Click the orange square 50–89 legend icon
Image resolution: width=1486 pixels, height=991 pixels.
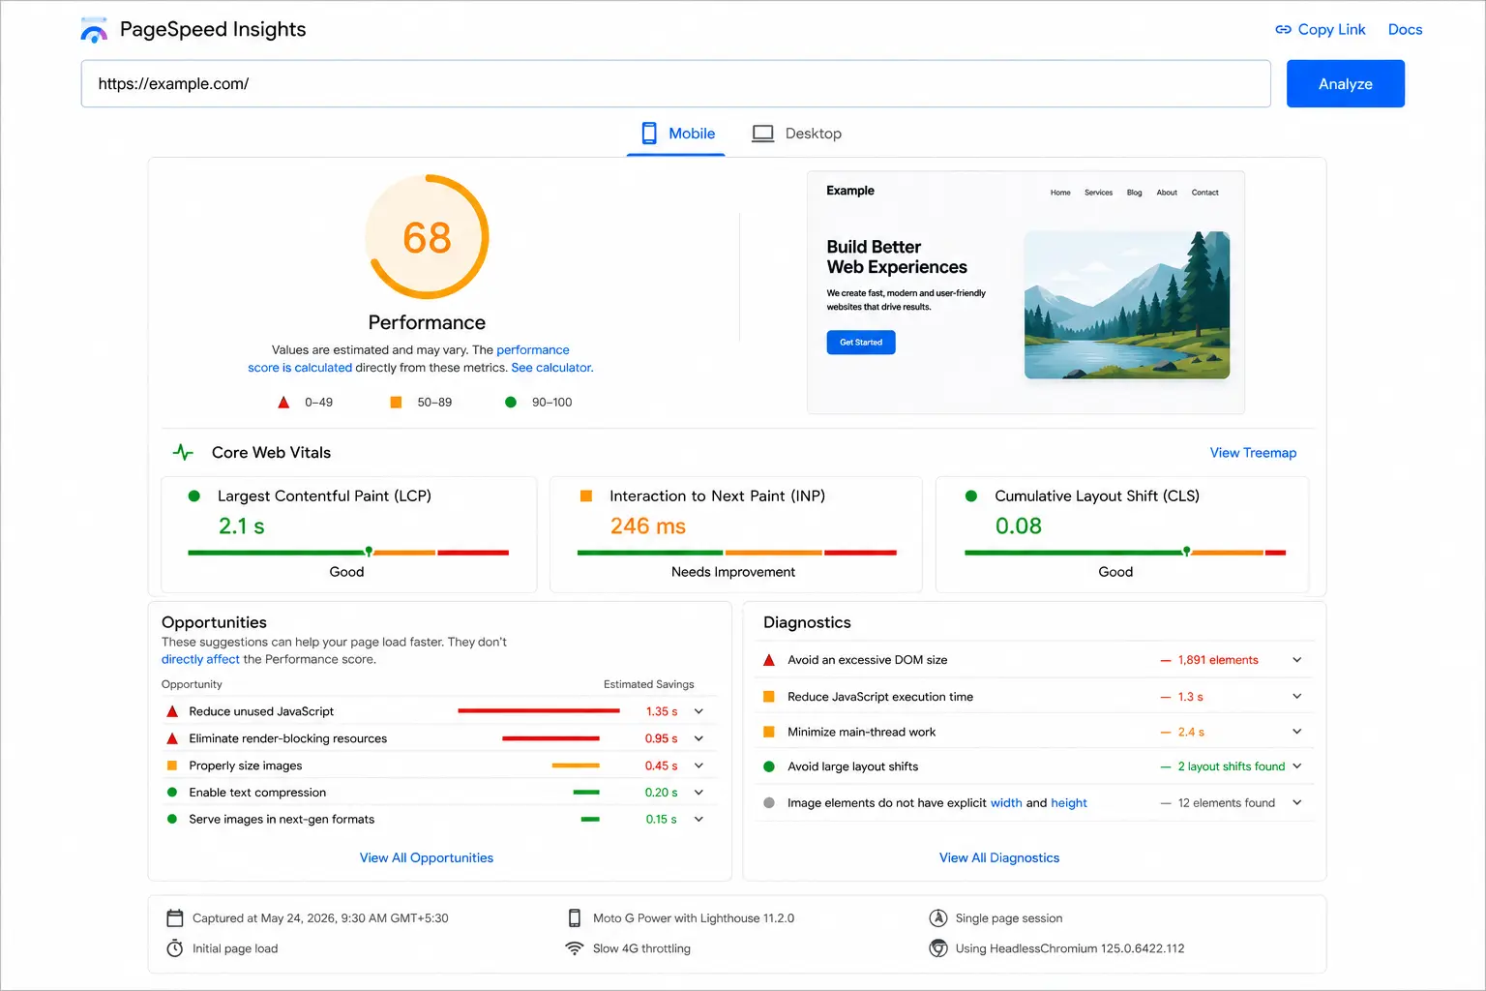click(x=396, y=403)
